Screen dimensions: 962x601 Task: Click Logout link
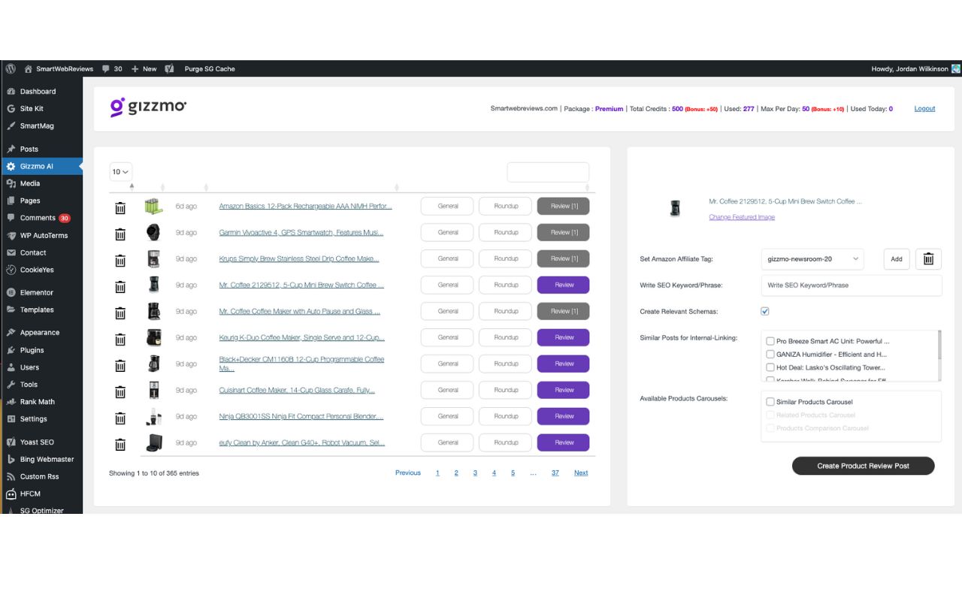click(x=924, y=109)
